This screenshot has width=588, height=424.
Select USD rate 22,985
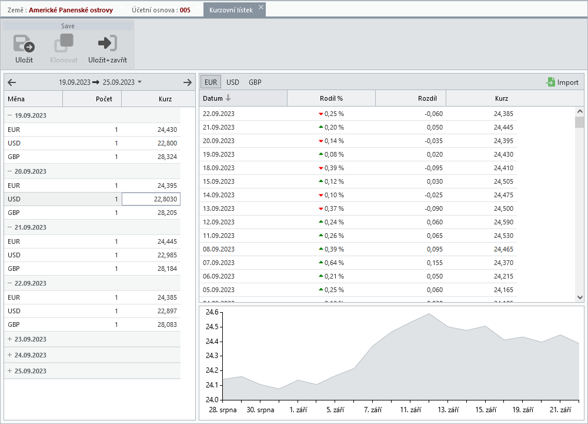[167, 255]
